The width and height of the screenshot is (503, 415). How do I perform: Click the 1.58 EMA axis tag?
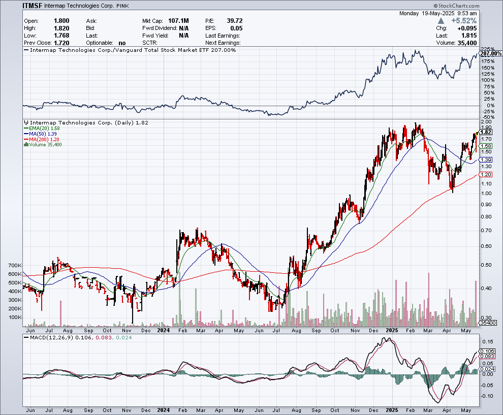click(486, 146)
